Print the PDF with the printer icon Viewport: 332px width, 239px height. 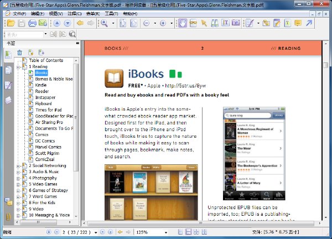(x=32, y=23)
